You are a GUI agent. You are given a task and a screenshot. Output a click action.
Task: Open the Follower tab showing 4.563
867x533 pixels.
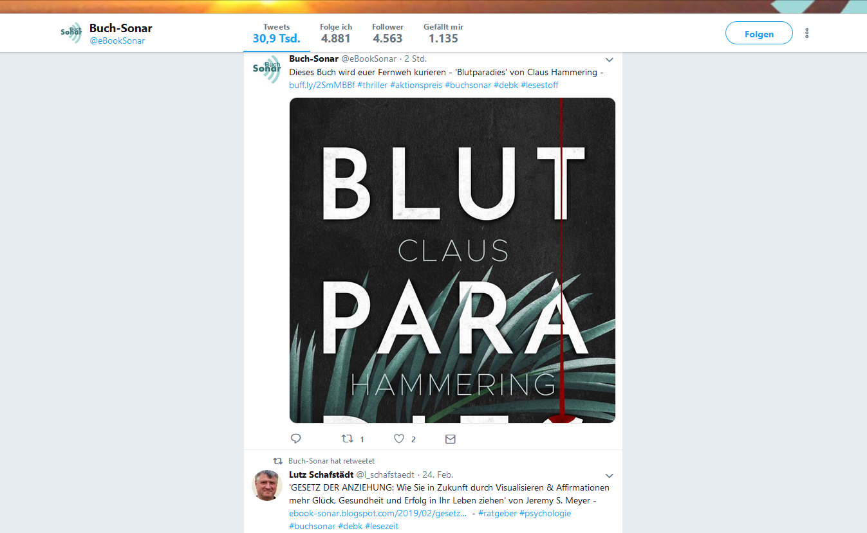click(387, 33)
